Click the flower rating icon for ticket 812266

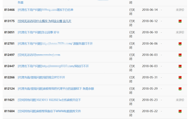(180, 77)
